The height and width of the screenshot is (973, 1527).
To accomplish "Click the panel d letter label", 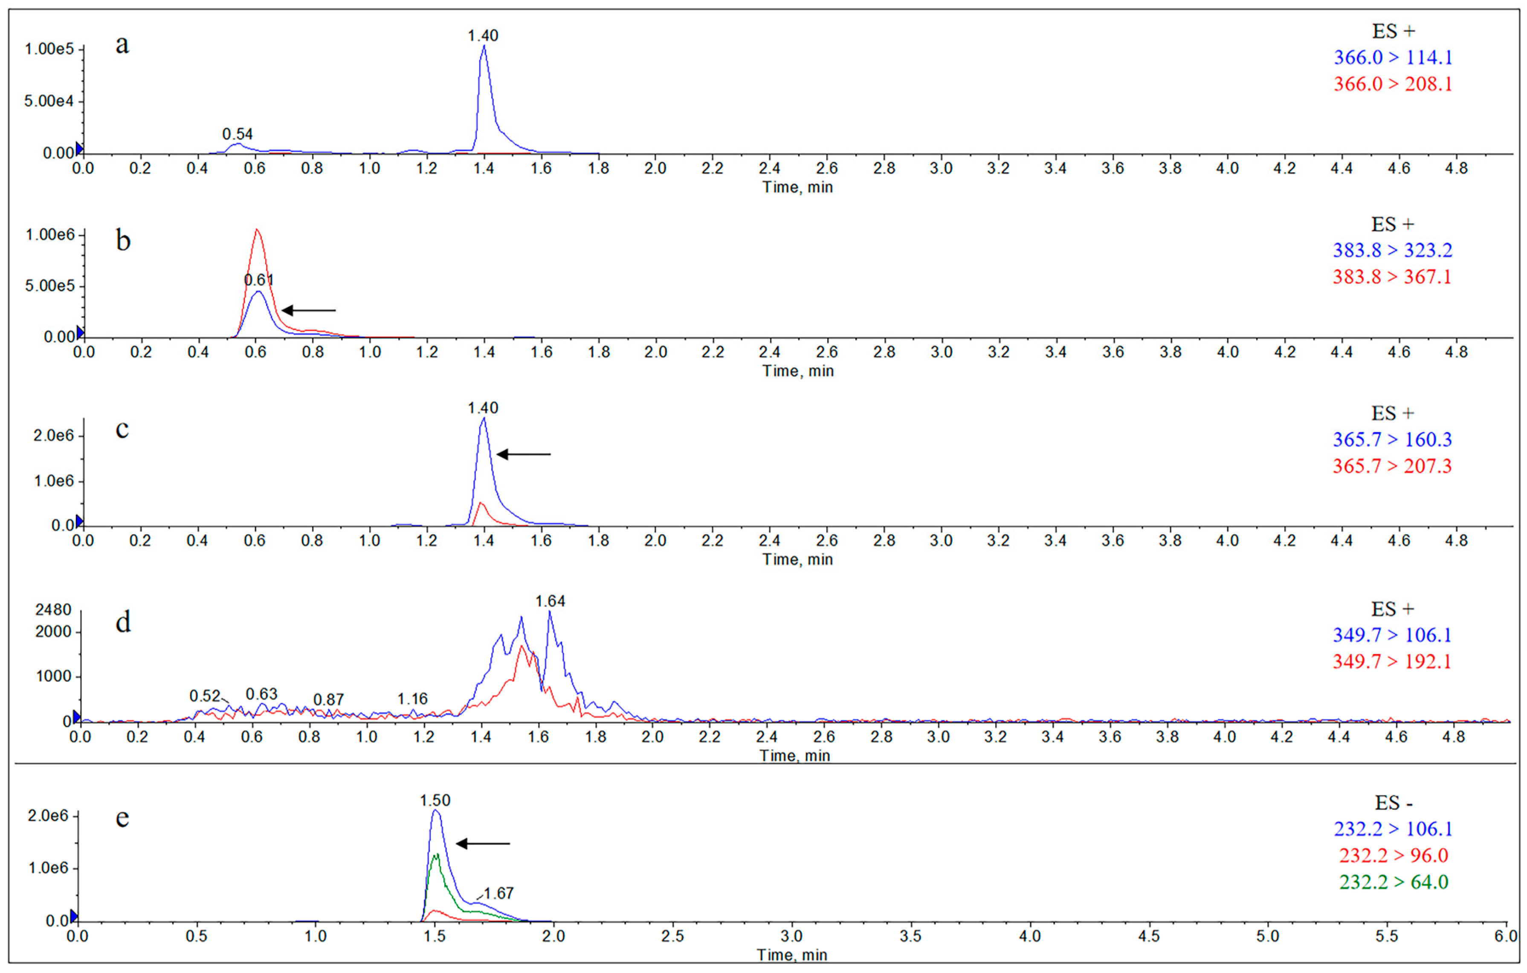I will coord(123,622).
